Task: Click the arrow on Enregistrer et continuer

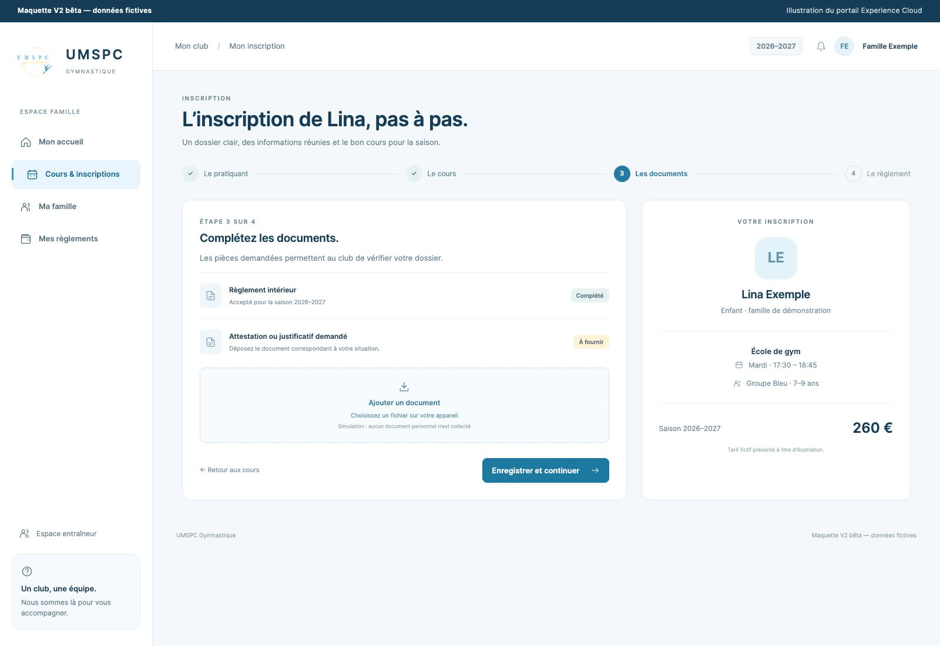Action: pos(595,470)
